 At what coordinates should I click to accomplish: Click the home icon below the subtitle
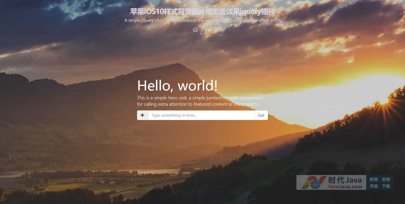tap(195, 30)
